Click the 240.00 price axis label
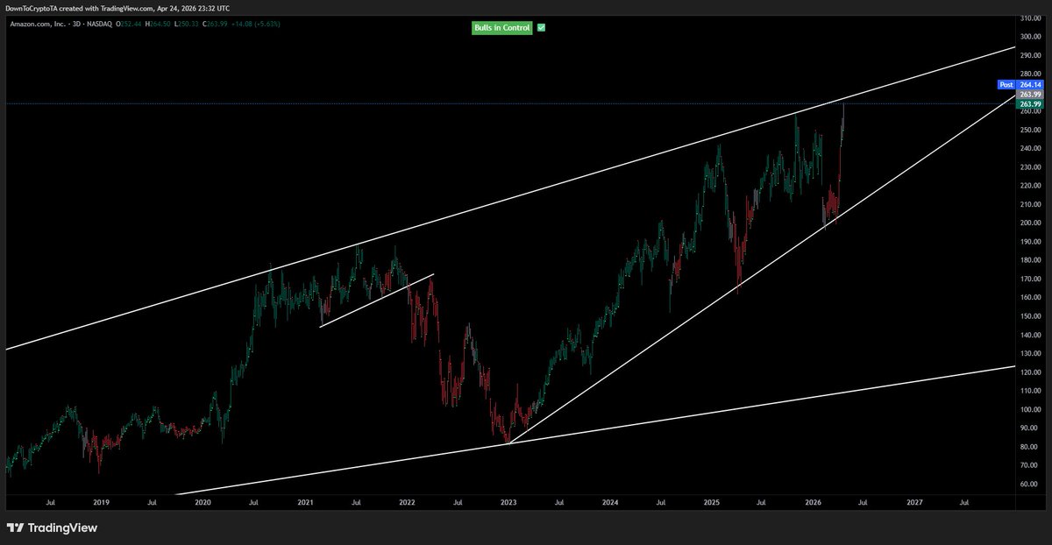 point(1030,148)
